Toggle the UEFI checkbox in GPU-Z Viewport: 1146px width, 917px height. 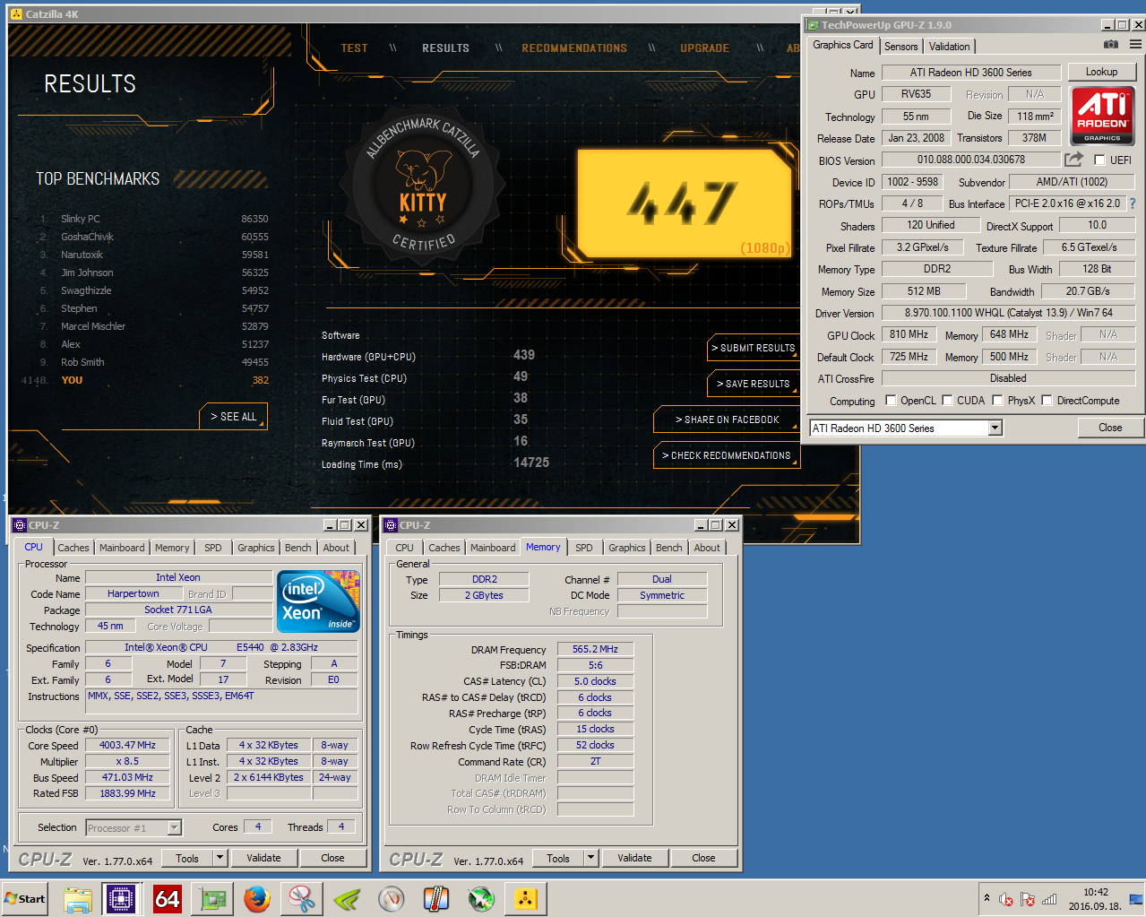click(1099, 160)
